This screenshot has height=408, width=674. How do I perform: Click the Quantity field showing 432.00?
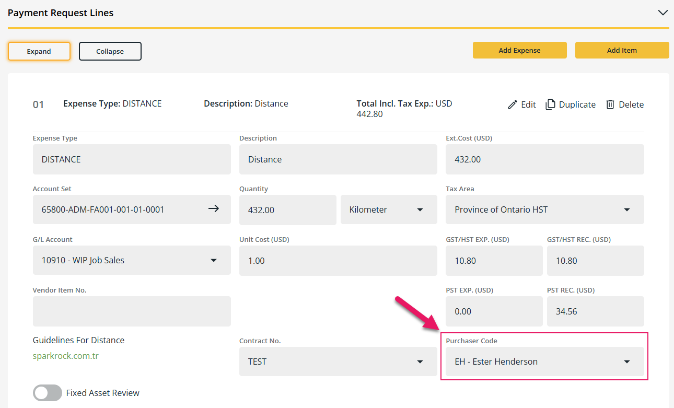pyautogui.click(x=288, y=210)
